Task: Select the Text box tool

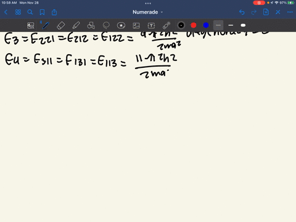Action: pos(151,25)
